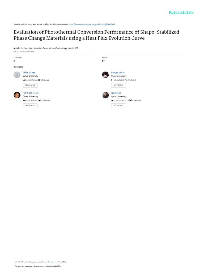The width and height of the screenshot is (204, 272).
Task: Click Igor Krupa's profile photo
Action: (105, 95)
